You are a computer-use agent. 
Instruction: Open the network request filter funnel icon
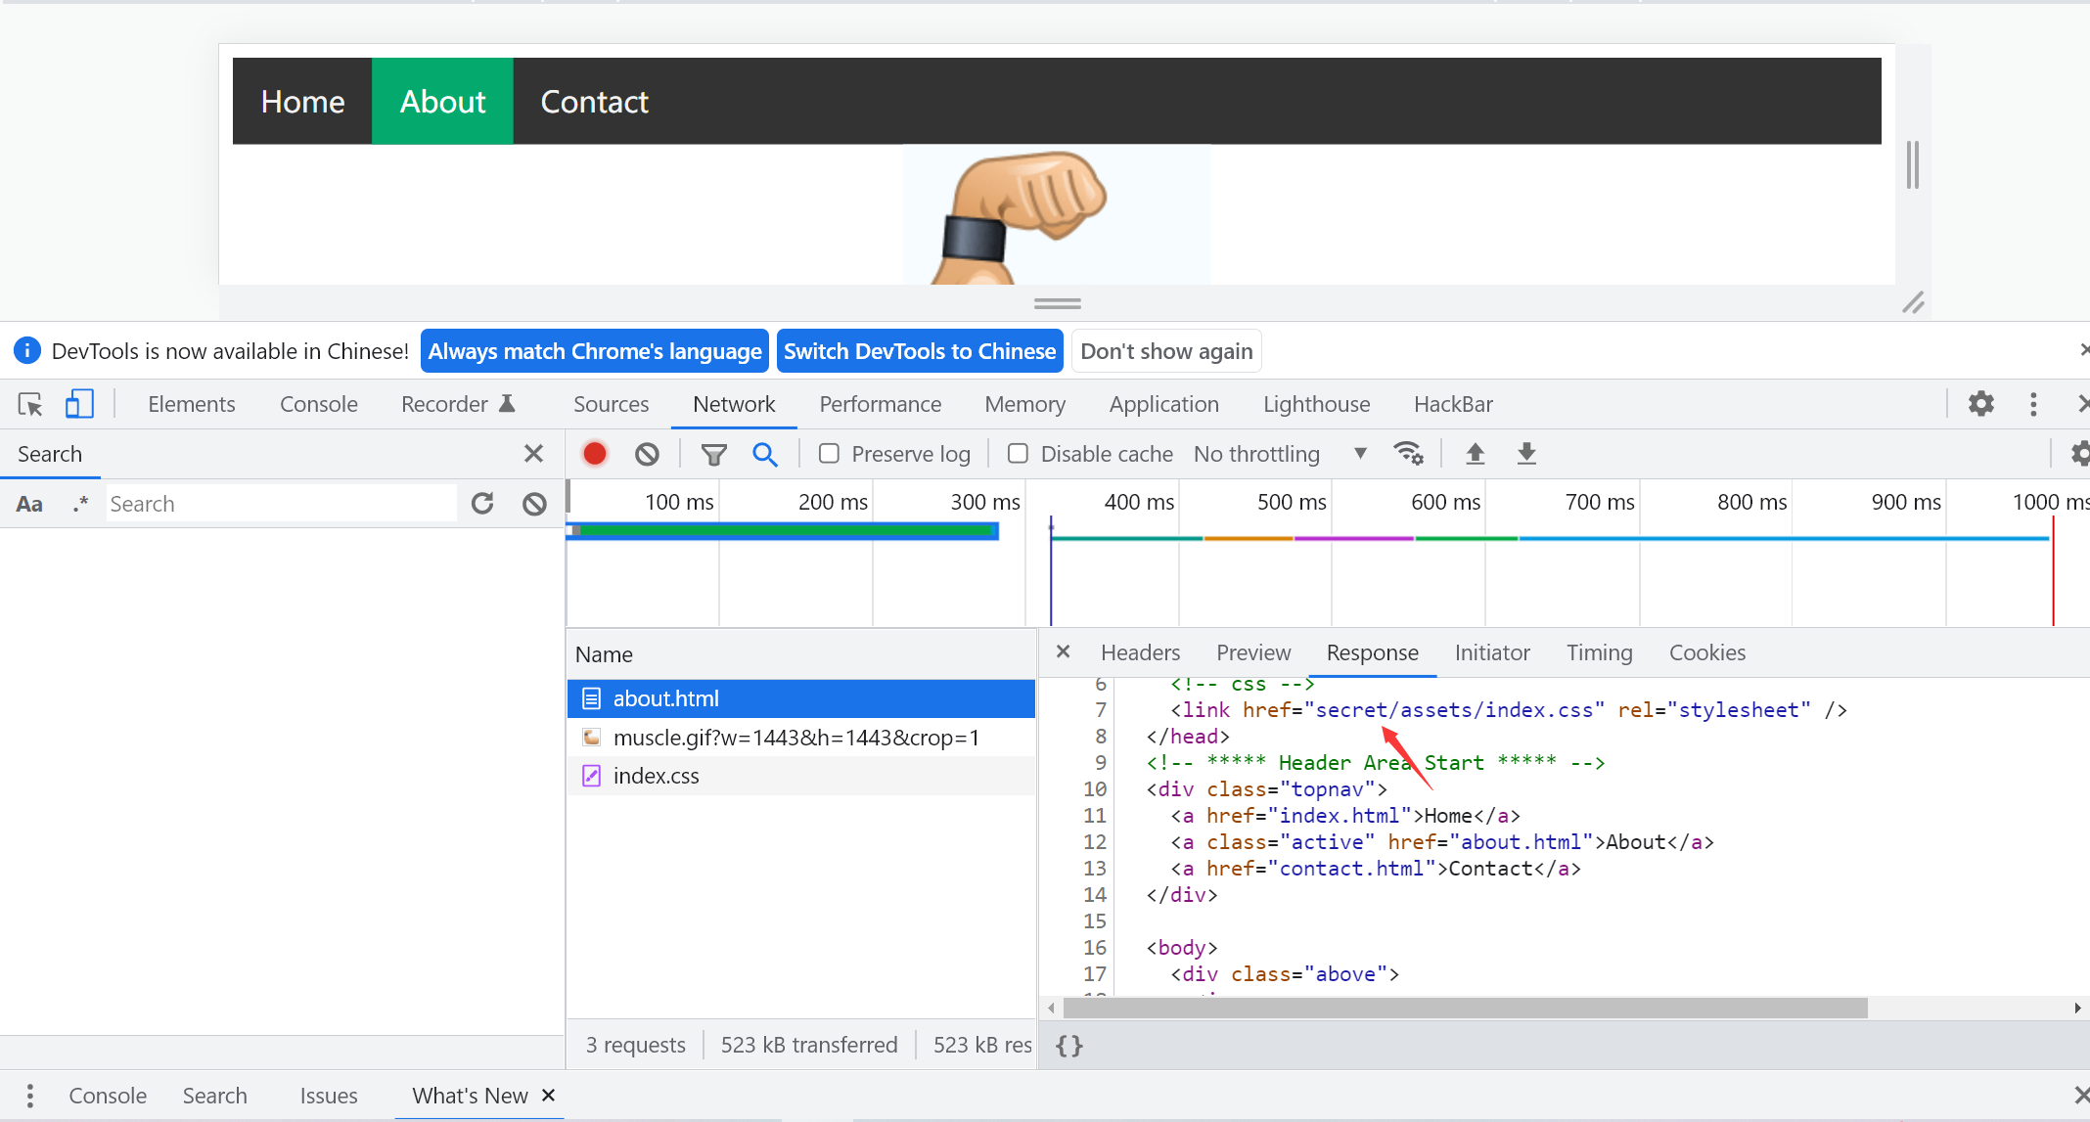click(x=713, y=453)
